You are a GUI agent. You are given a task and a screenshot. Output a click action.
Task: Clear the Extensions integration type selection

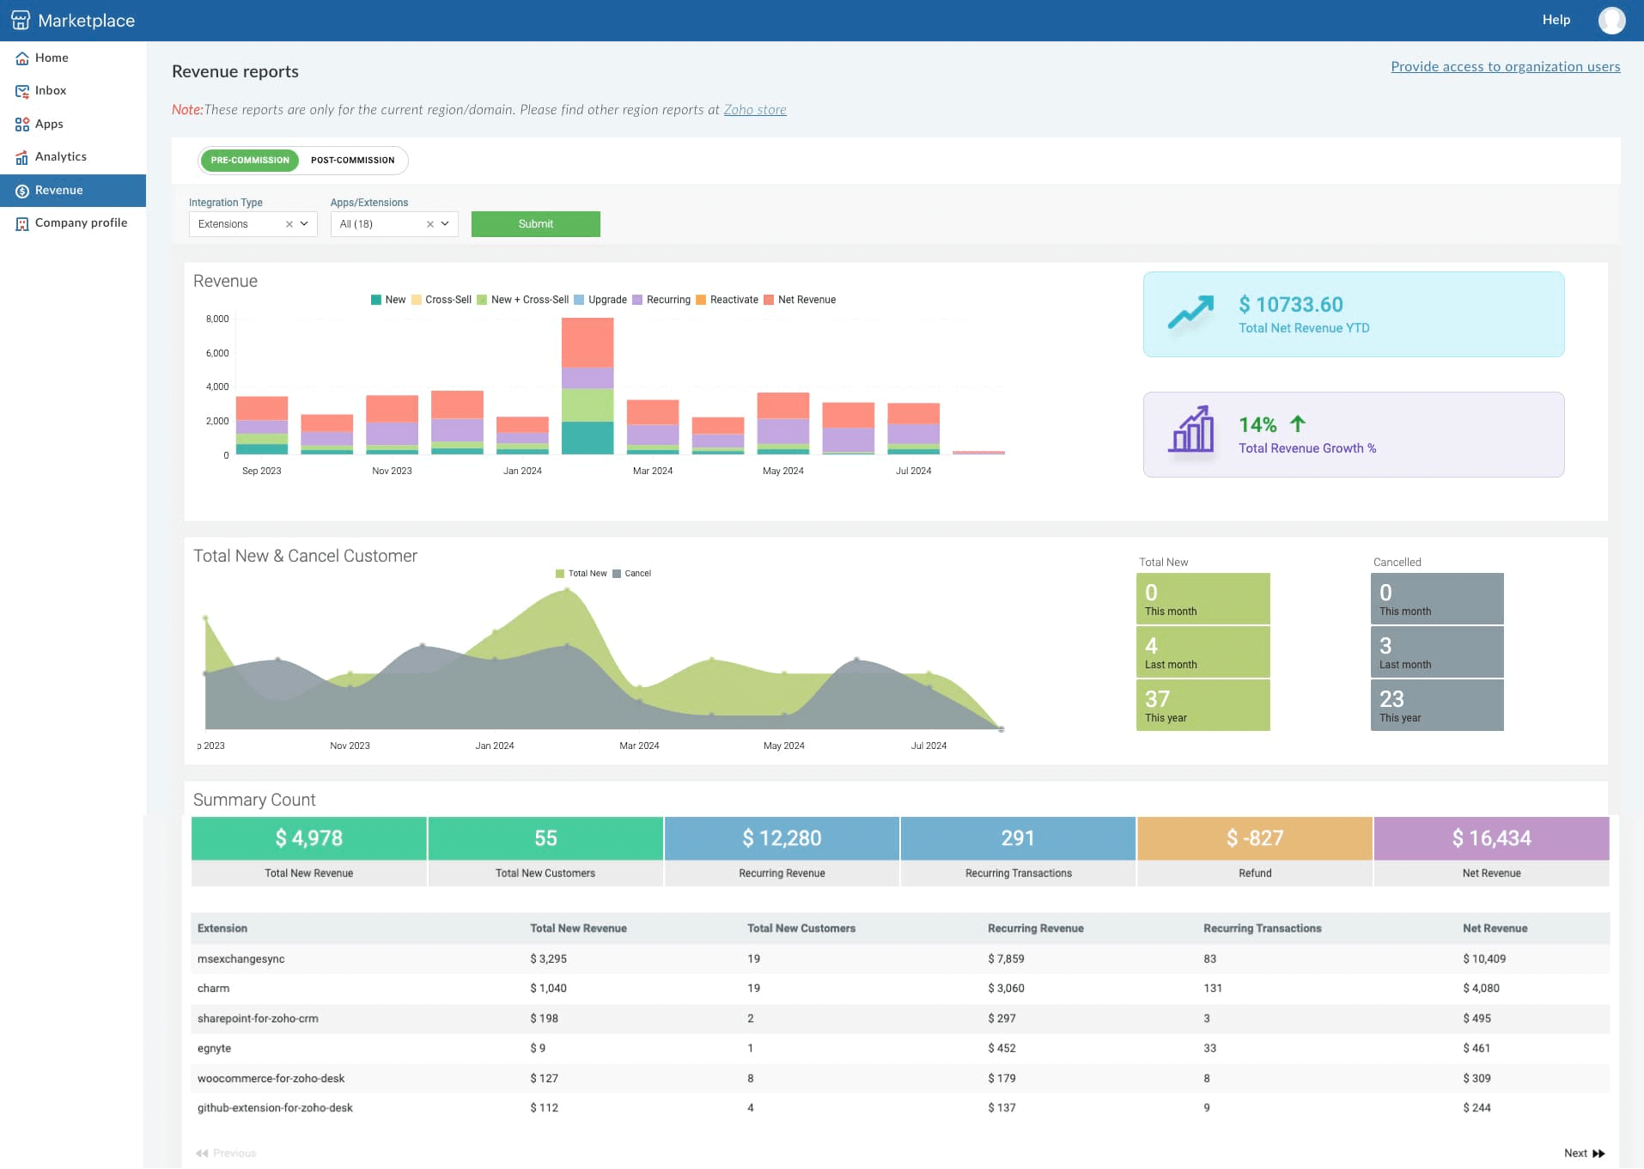point(289,224)
